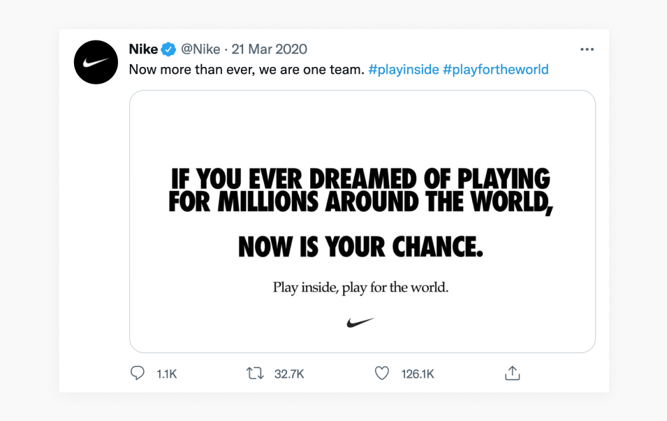667x421 pixels.
Task: Click the reply speech bubble icon
Action: (x=138, y=374)
